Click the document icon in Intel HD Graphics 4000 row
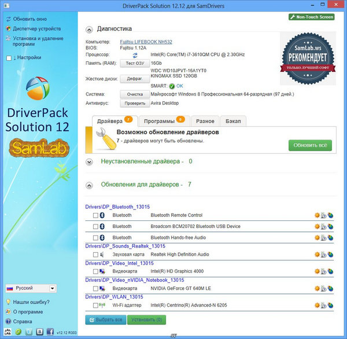This screenshot has width=347, height=339. [323, 271]
